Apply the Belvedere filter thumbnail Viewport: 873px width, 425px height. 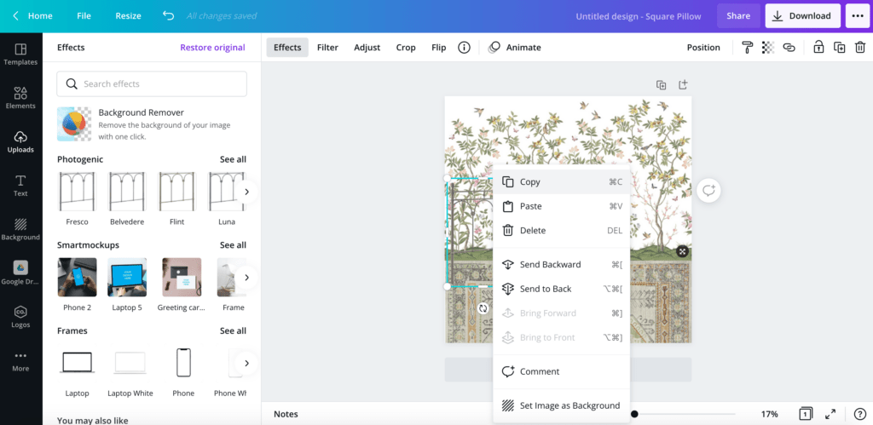point(127,192)
